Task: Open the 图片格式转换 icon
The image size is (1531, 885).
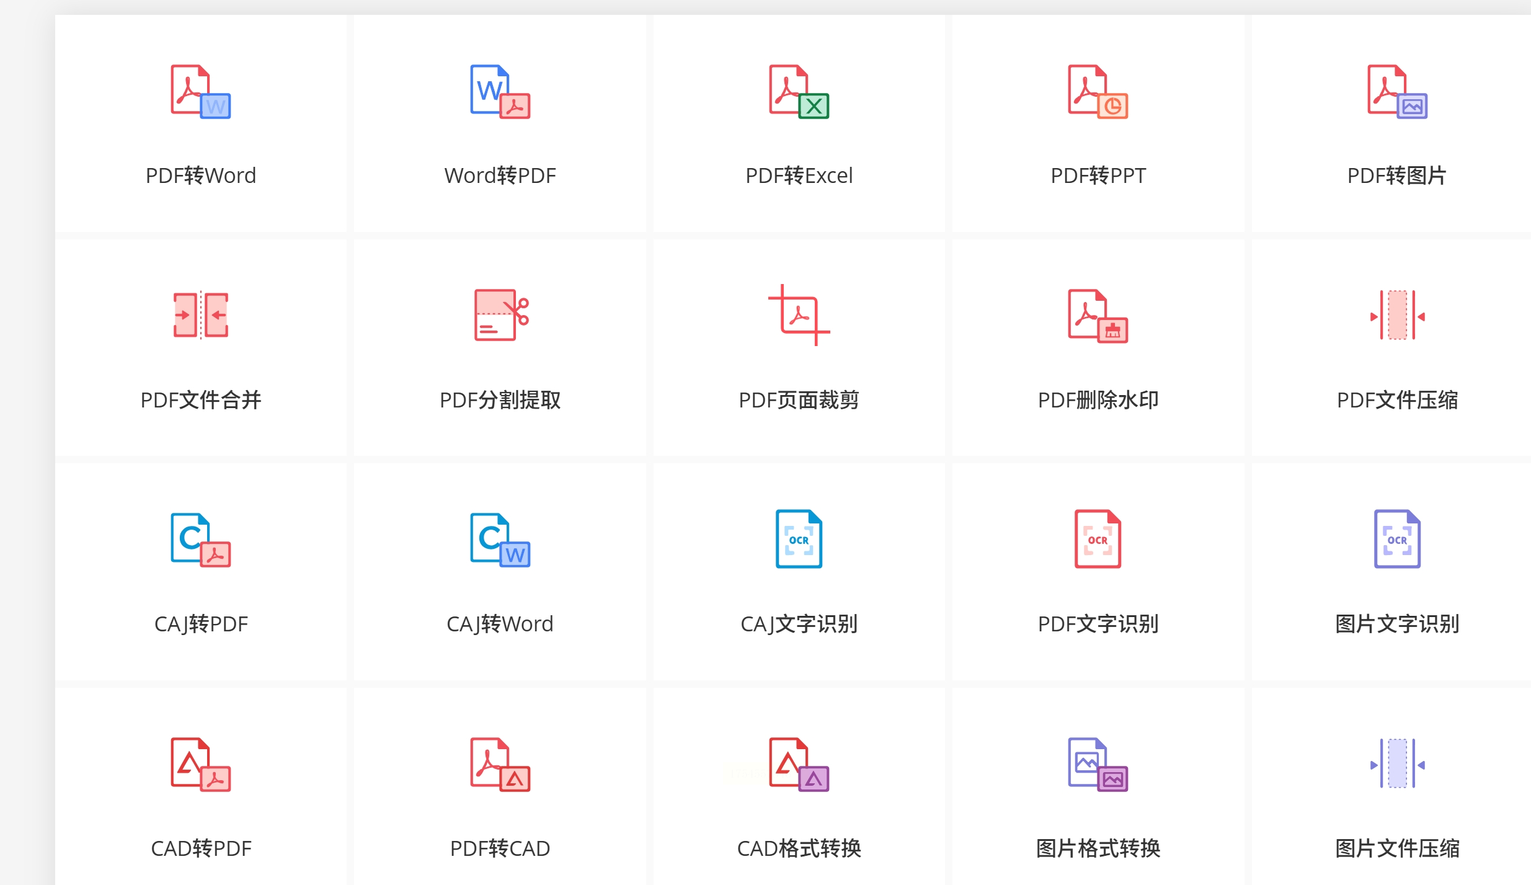Action: click(x=1098, y=764)
